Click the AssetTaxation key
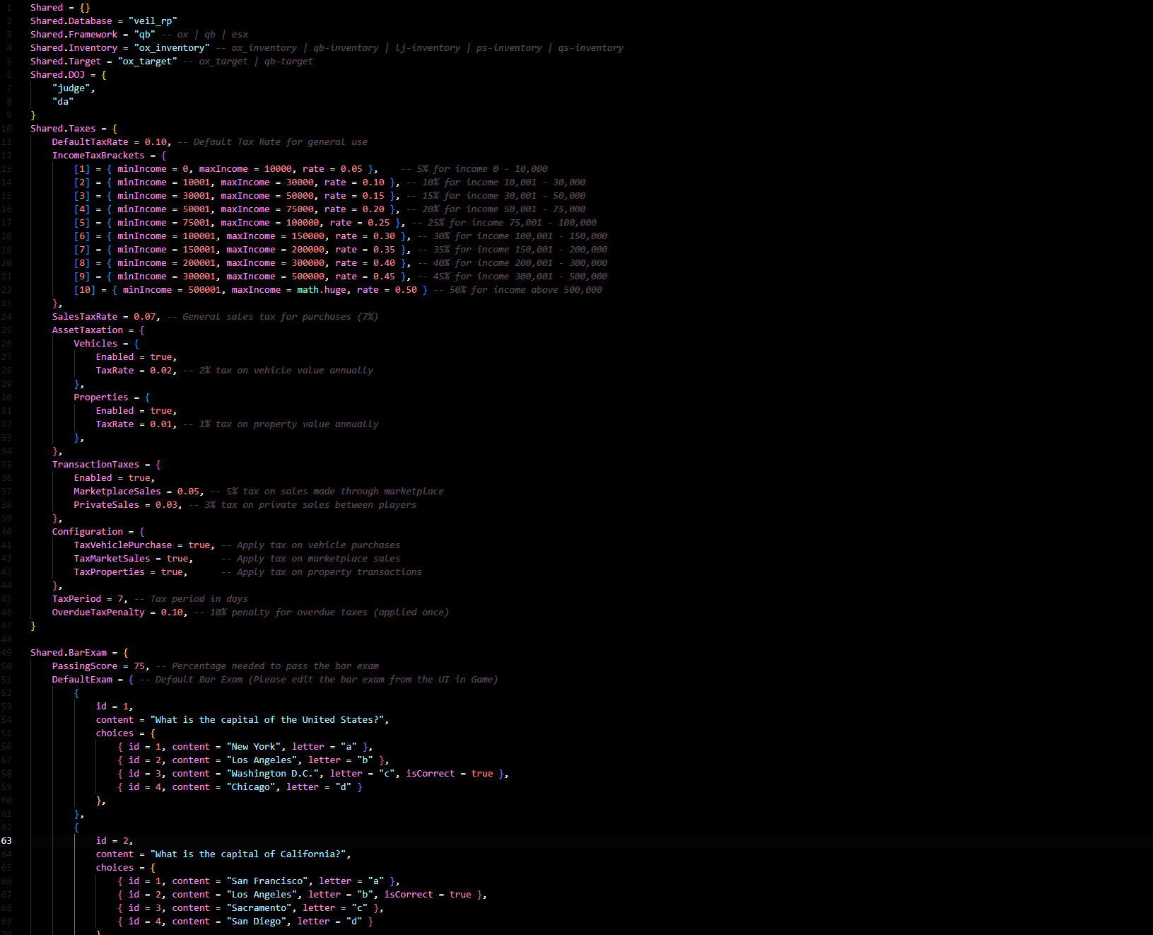Viewport: 1153px width, 935px height. [88, 330]
